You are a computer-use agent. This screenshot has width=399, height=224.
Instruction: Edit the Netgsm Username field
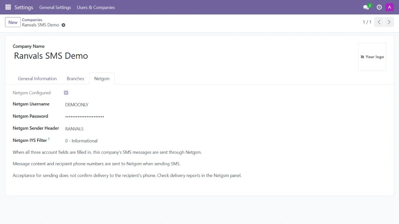coord(77,105)
